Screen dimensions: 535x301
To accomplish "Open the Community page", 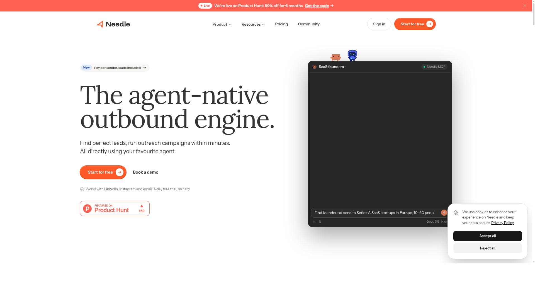I will [309, 24].
